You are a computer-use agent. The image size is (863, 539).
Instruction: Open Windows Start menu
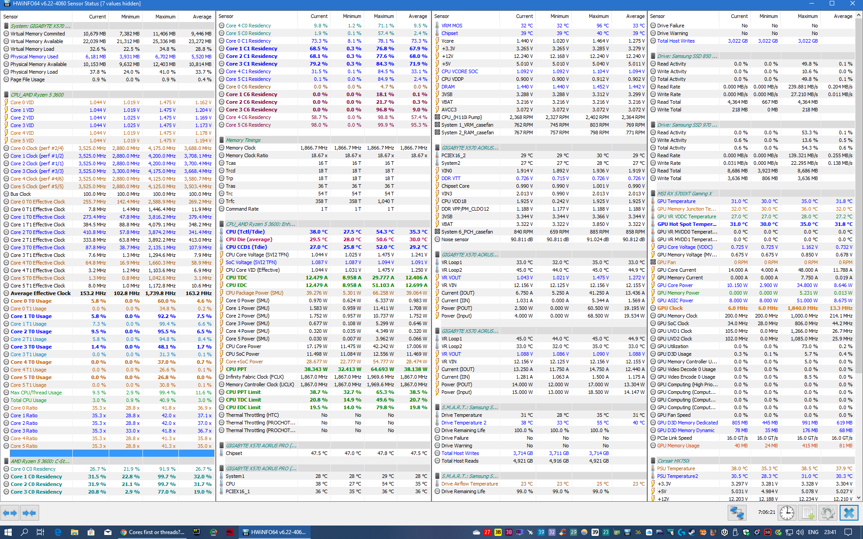(8, 532)
